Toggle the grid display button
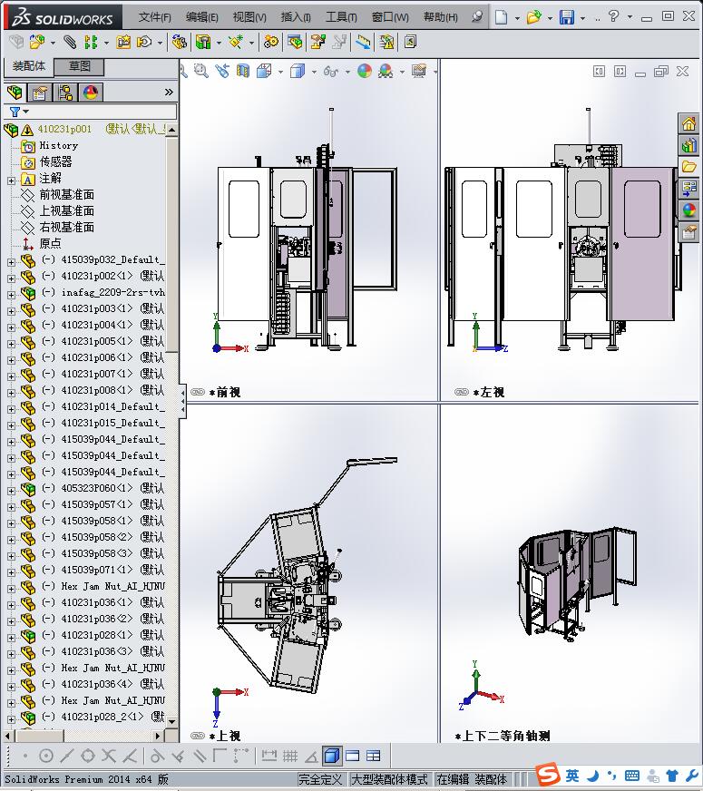This screenshot has height=791, width=703. click(290, 756)
